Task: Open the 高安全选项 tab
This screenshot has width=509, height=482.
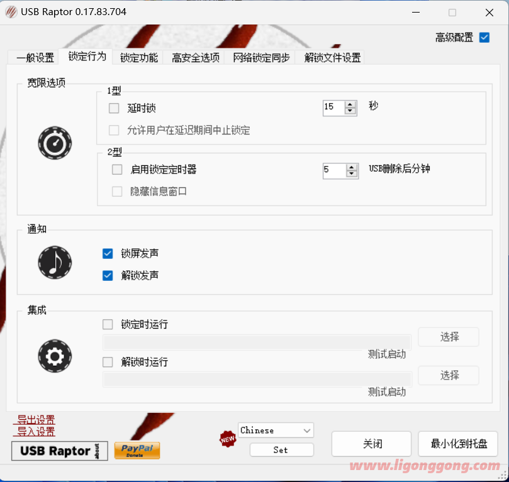Action: (196, 58)
